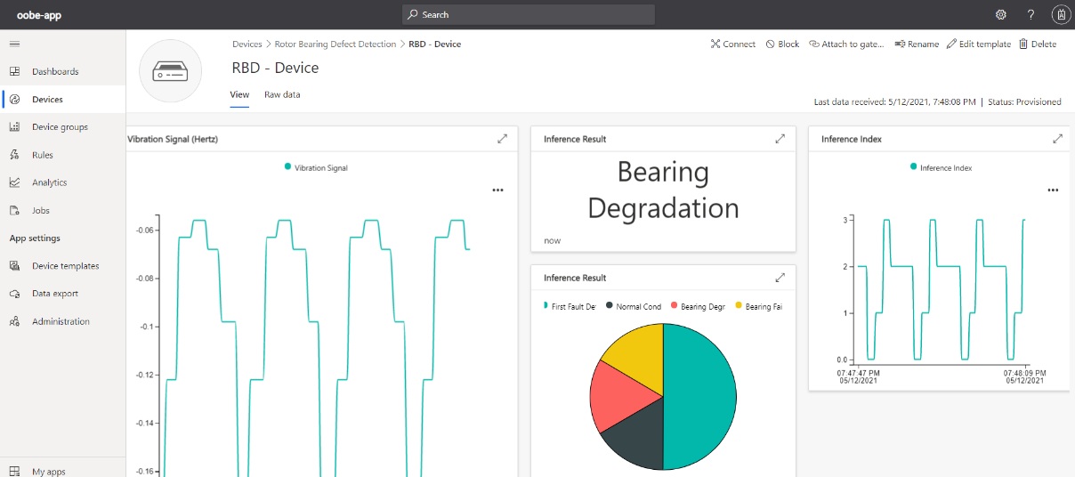Viewport: 1075px width, 477px height.
Task: Open Device groups in the sidebar
Action: click(60, 127)
